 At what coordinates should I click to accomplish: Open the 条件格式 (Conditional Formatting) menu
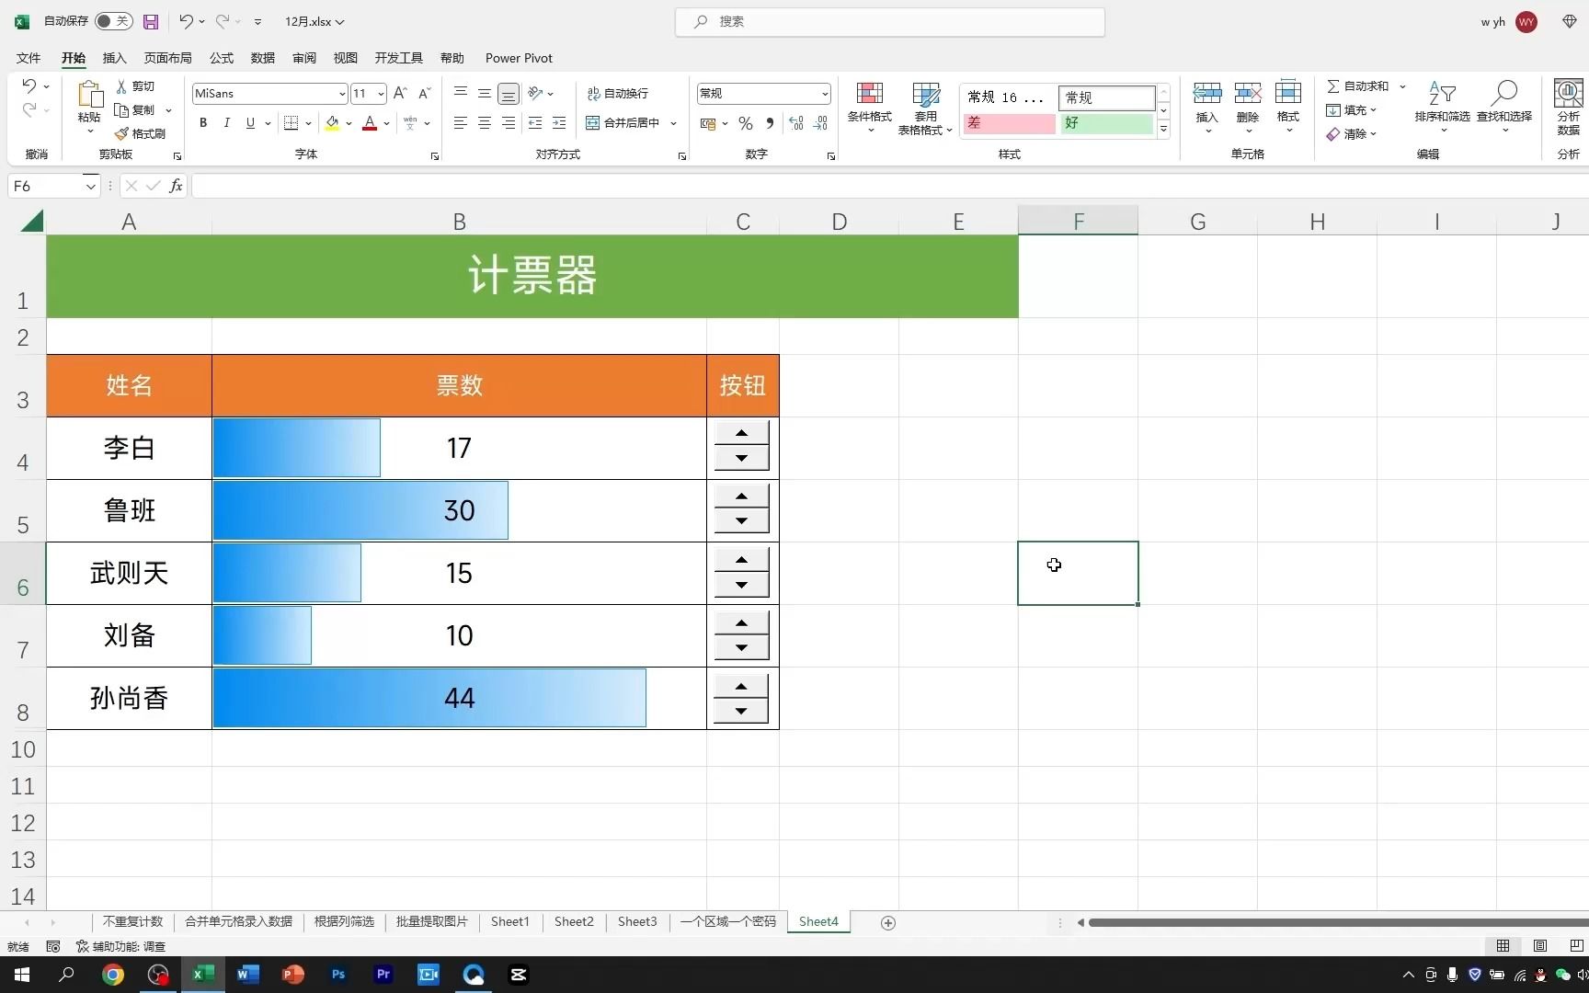point(868,108)
